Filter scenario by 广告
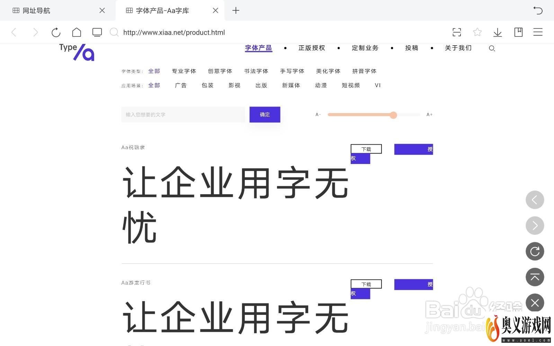554x346 pixels. click(181, 85)
